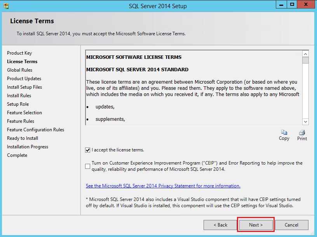Click the MICROSOFT SQL SERVER 2014 STANDARD heading
This screenshot has height=237, width=317.
tap(137, 70)
